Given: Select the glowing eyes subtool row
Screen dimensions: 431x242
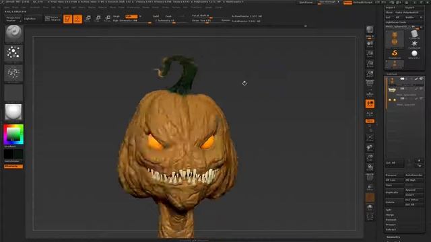Looking at the screenshot, I should [x=405, y=102].
